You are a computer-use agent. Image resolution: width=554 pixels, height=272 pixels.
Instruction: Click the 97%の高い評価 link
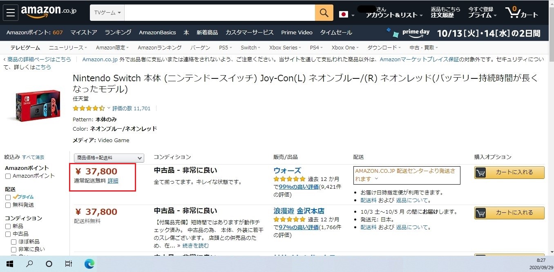click(299, 227)
